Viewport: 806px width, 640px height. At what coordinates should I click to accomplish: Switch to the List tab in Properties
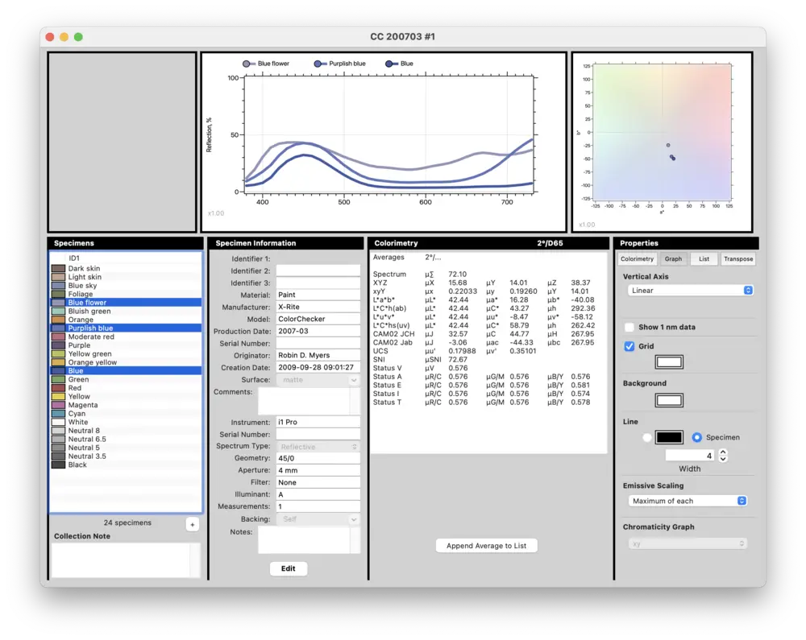(703, 258)
